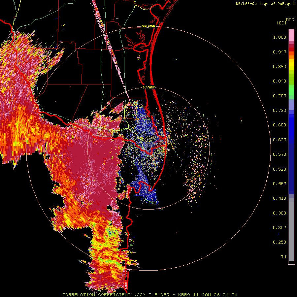The width and height of the screenshot is (297, 297).
Task: Pick the pink swatch atop the color bar
Action: click(x=291, y=35)
